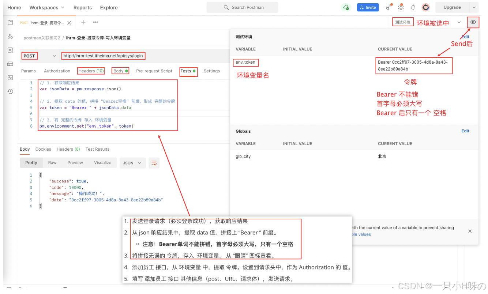
Task: Click the "code": 10000 response line
Action: tap(66, 188)
